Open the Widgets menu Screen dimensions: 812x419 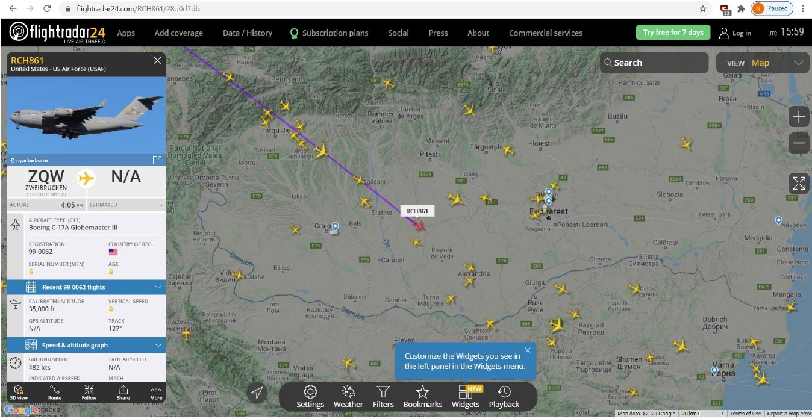coord(466,397)
